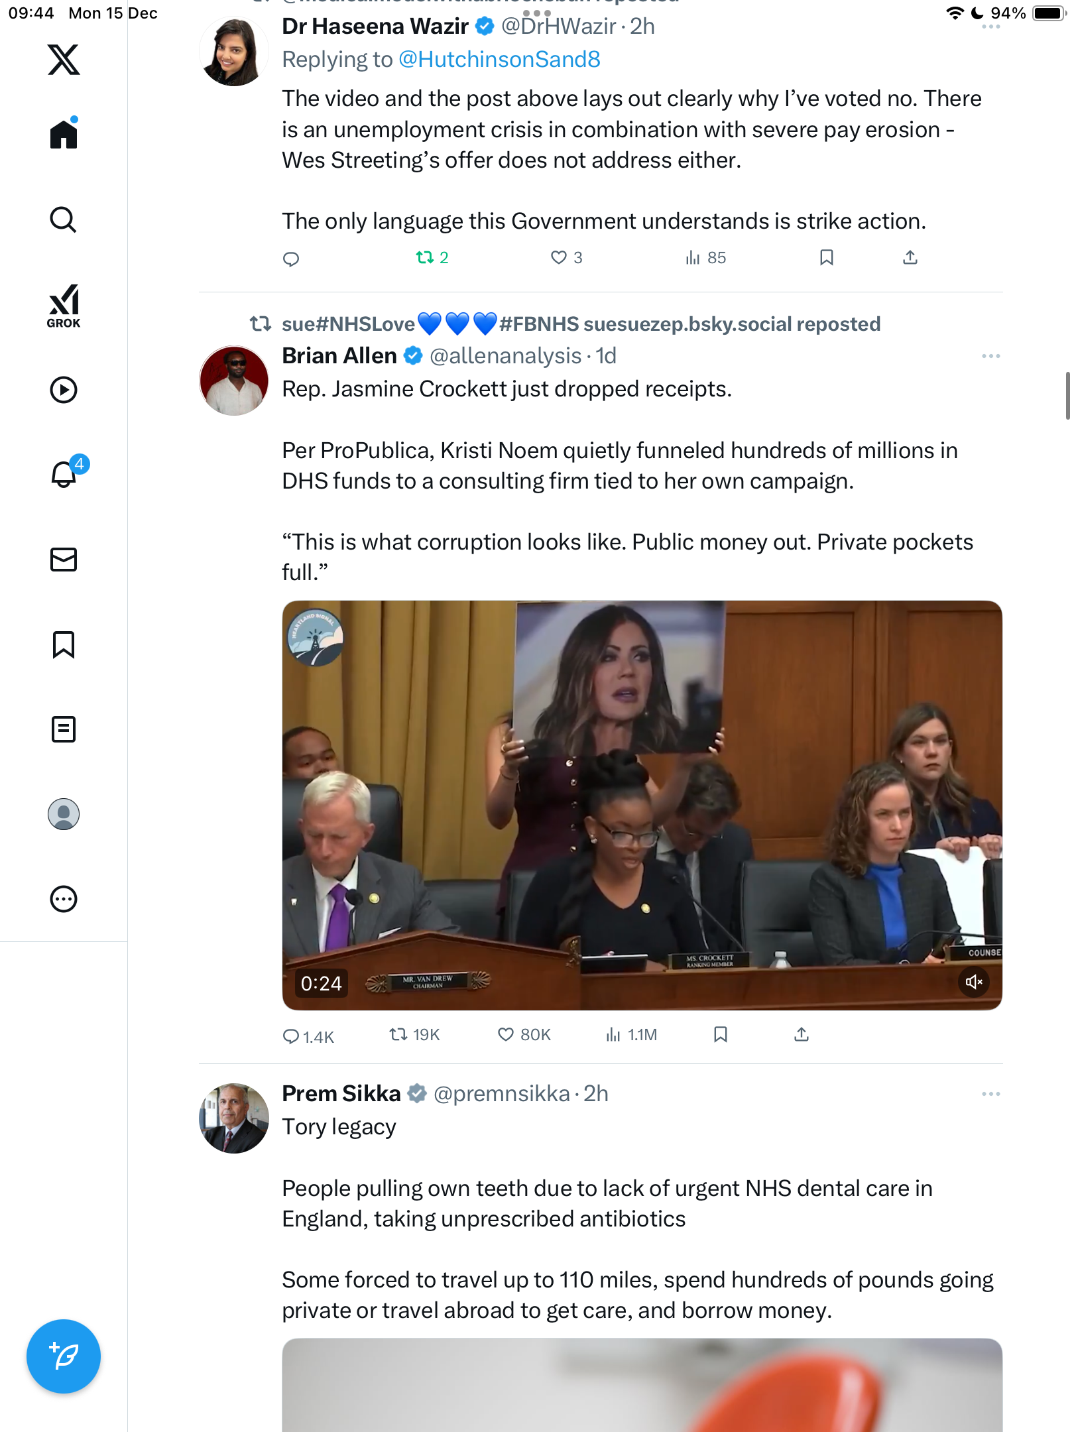The width and height of the screenshot is (1074, 1432).
Task: Like Brian Allen's post
Action: point(506,1034)
